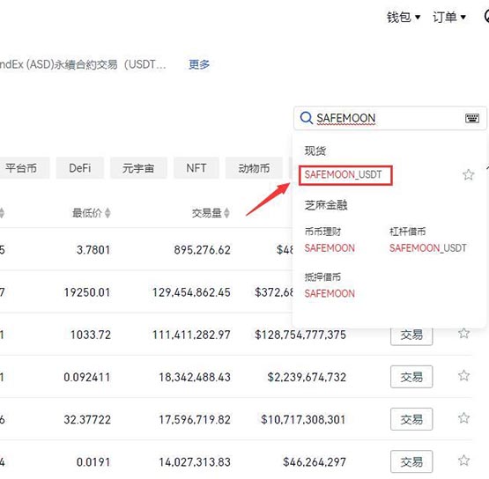Click 交易 button in the 32.37722 row
The image size is (489, 479).
411,419
